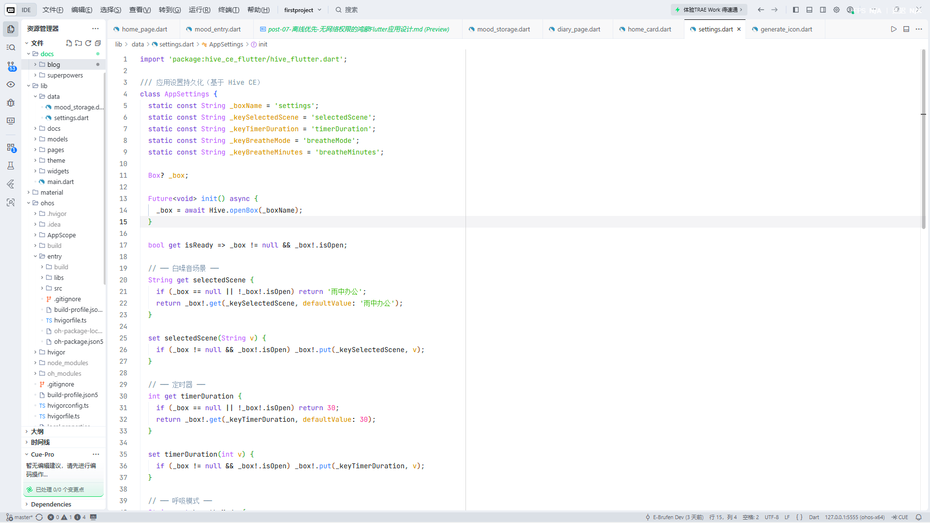Toggle primary sidebar visibility

point(796,10)
